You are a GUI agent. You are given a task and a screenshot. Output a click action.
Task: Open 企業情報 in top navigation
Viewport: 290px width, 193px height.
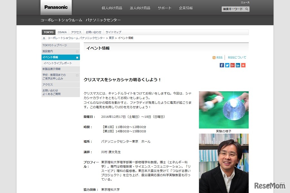186,8
